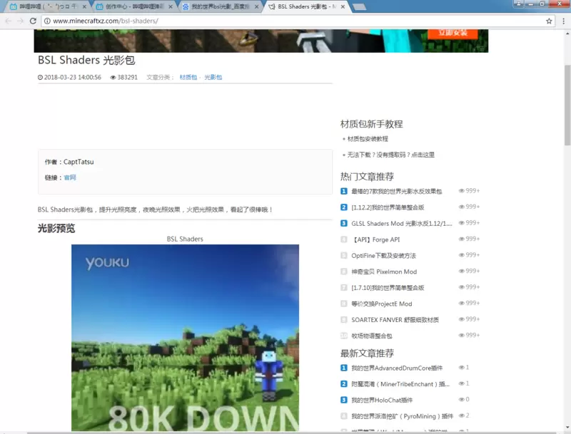Click rank badge 3 beside HoloChat article
This screenshot has width=571, height=434.
click(x=344, y=400)
